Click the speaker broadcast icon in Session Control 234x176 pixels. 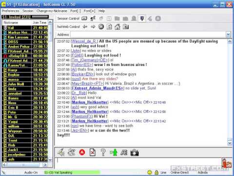(x=93, y=18)
